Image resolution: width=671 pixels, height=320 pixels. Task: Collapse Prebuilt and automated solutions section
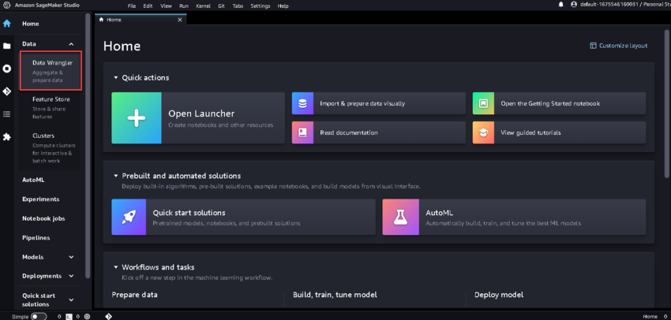point(115,176)
